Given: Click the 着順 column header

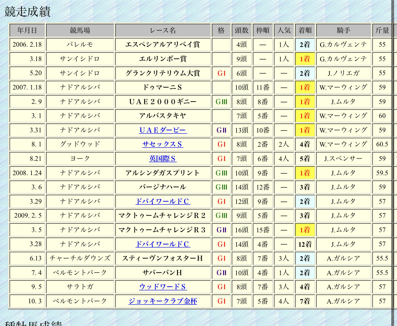Looking at the screenshot, I should (305, 30).
